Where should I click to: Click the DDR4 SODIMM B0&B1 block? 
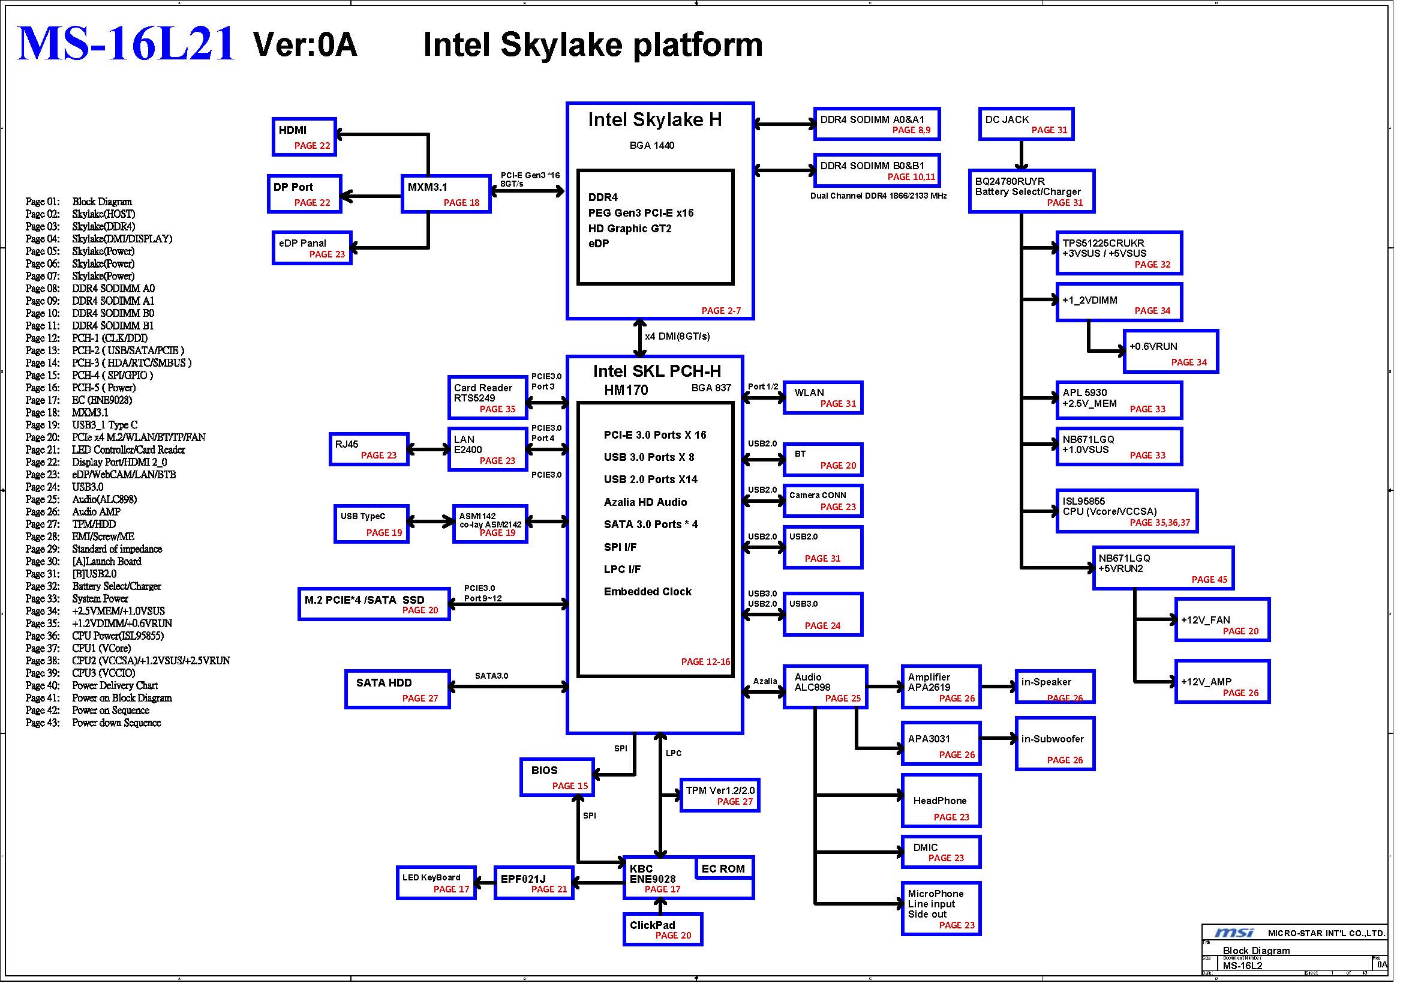[877, 170]
